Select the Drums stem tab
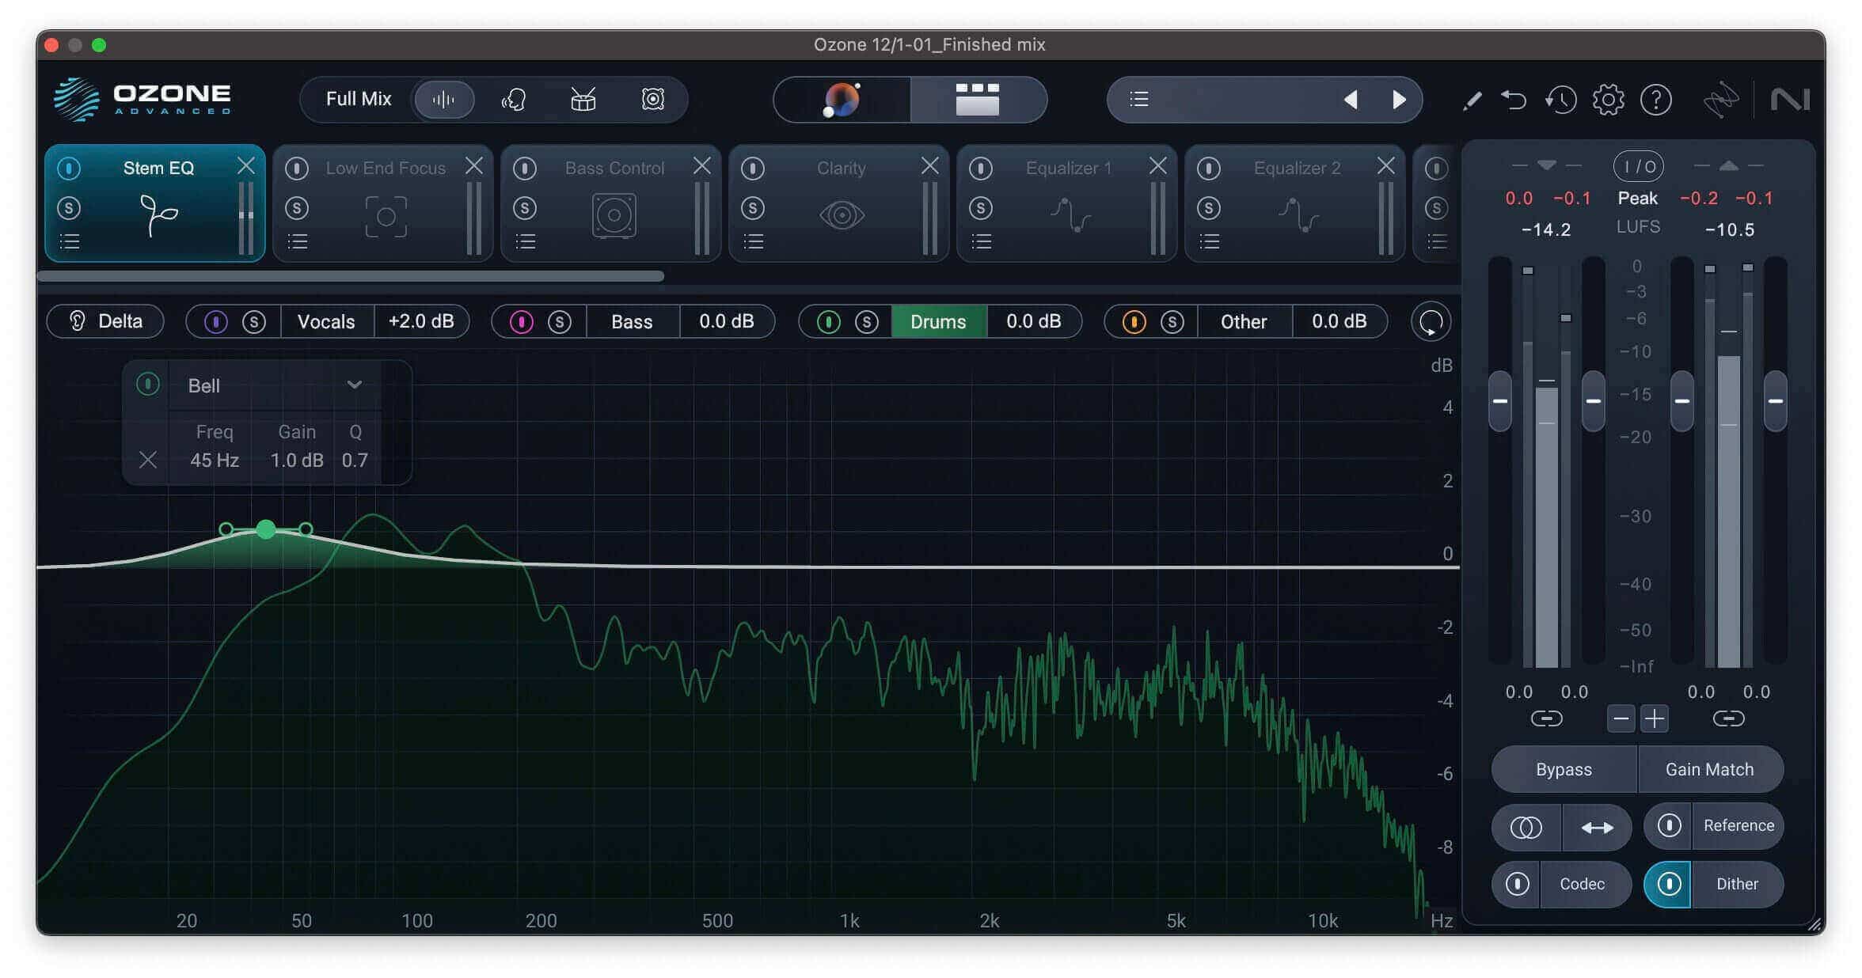 pyautogui.click(x=938, y=322)
